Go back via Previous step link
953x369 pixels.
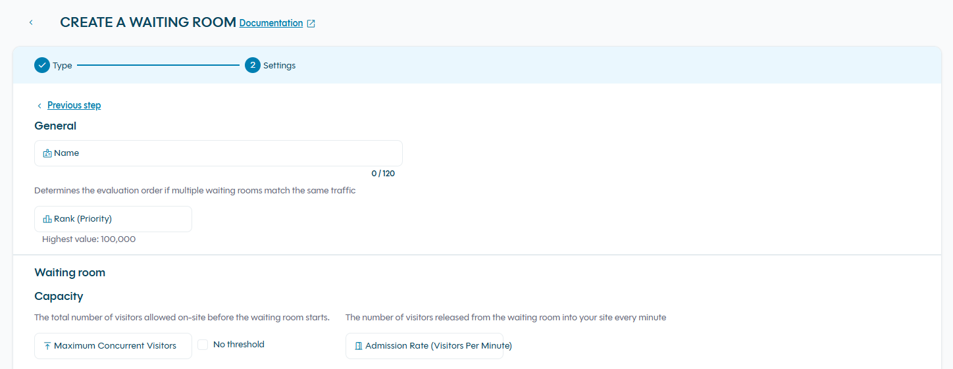(x=74, y=105)
